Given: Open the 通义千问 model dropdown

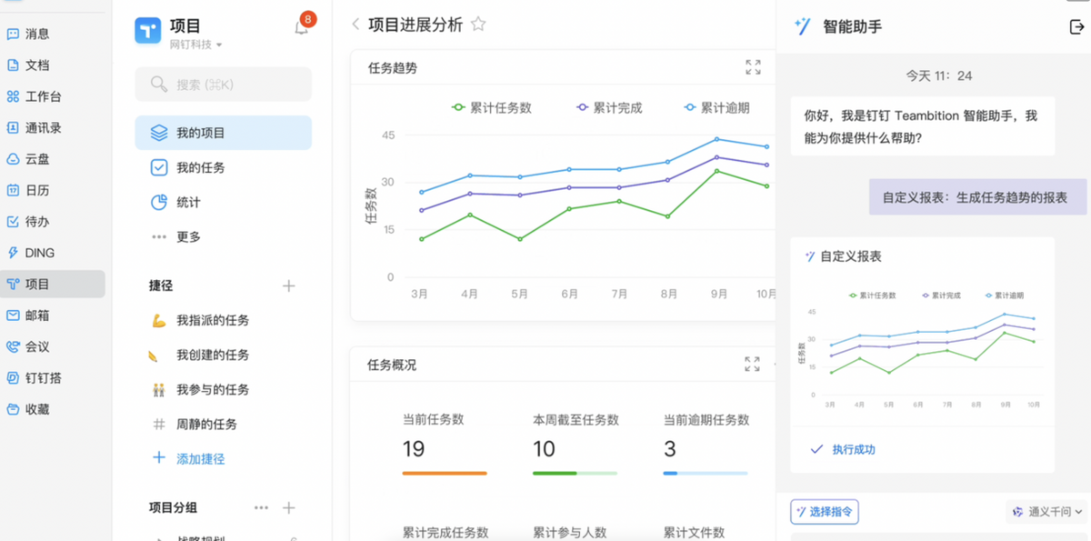Looking at the screenshot, I should tap(1048, 512).
